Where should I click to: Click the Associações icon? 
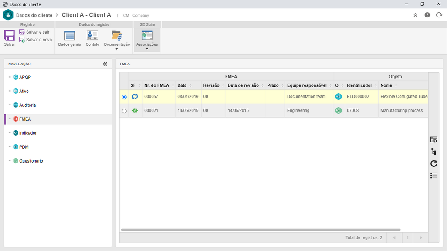click(147, 35)
